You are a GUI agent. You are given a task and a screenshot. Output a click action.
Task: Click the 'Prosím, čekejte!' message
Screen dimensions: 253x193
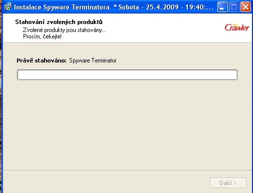pyautogui.click(x=42, y=36)
